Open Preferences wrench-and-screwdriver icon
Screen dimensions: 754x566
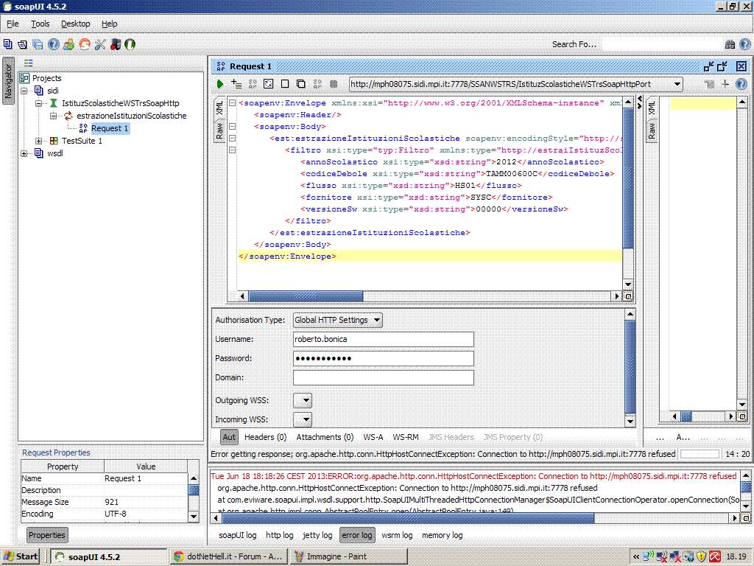[100, 44]
